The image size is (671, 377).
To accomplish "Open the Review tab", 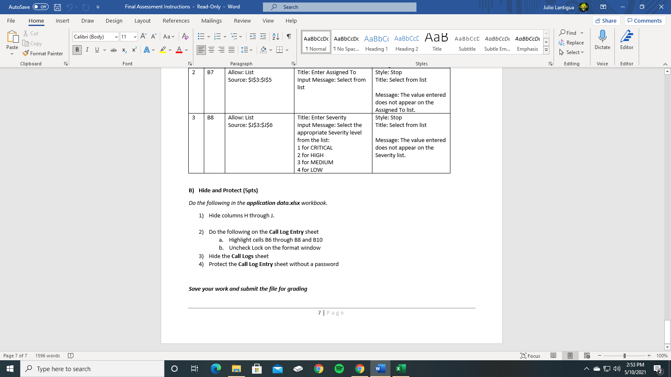I will (242, 21).
